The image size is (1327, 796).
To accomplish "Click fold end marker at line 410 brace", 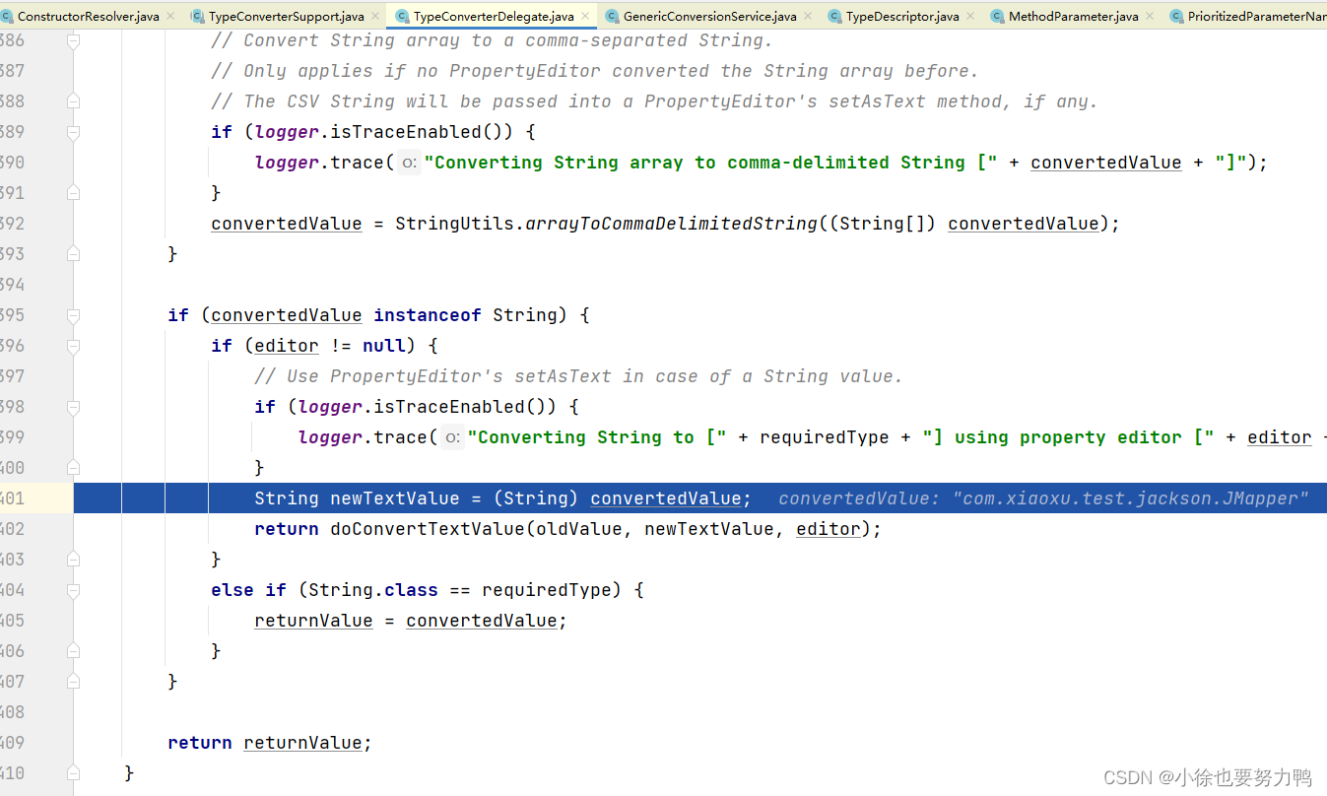I will (73, 773).
